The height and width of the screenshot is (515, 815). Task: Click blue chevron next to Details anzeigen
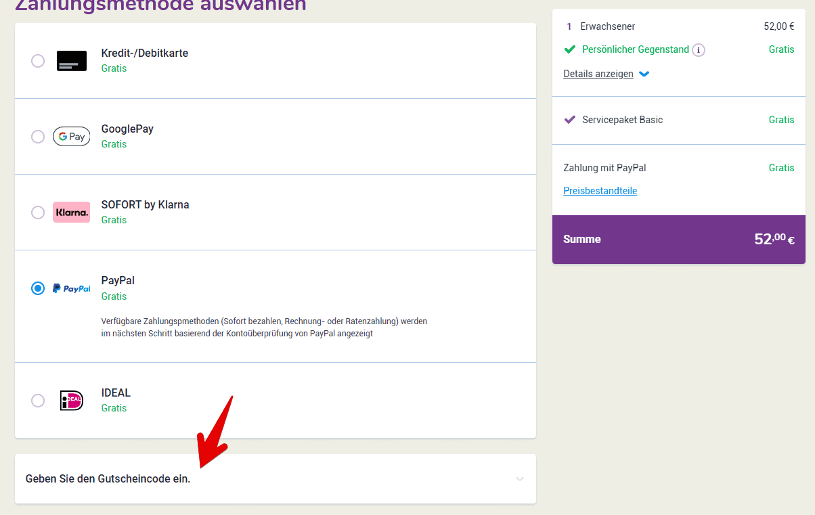pos(644,74)
